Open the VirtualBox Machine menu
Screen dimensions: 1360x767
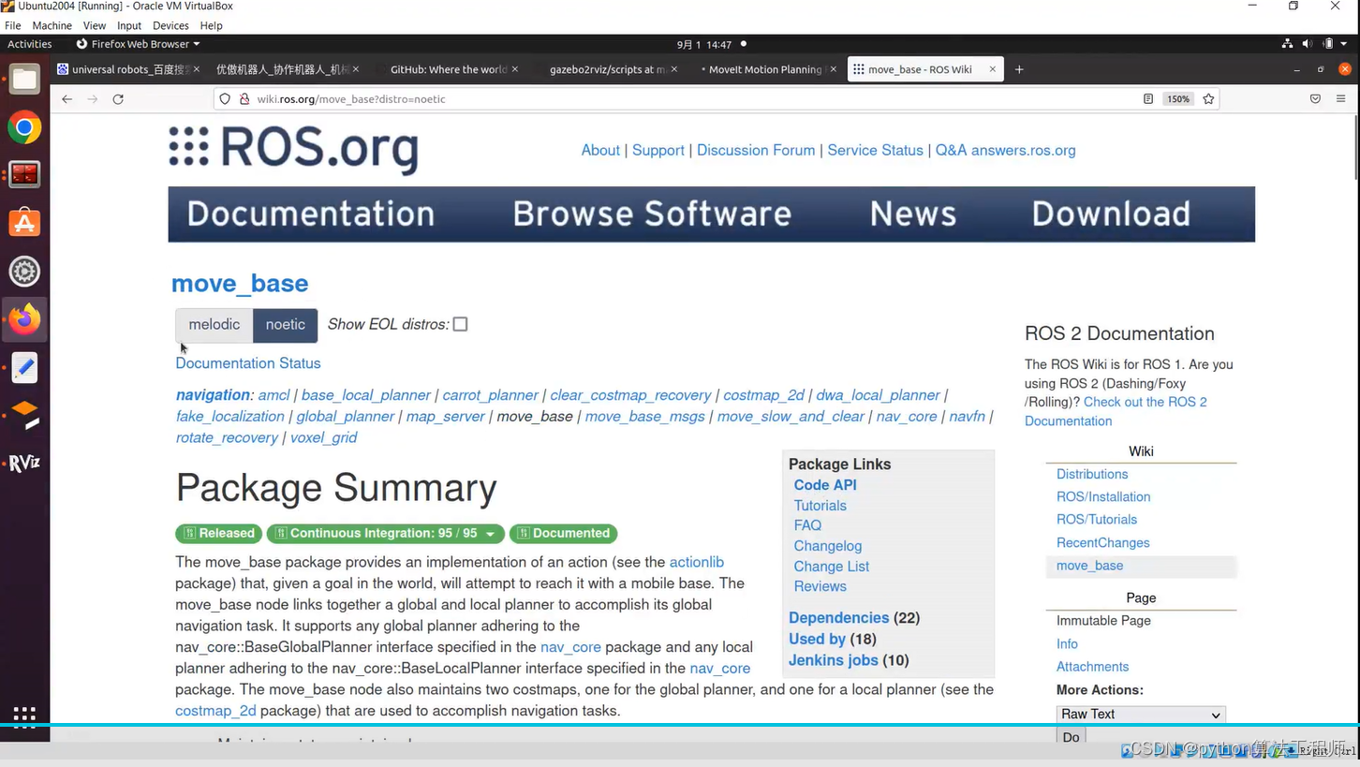click(52, 25)
